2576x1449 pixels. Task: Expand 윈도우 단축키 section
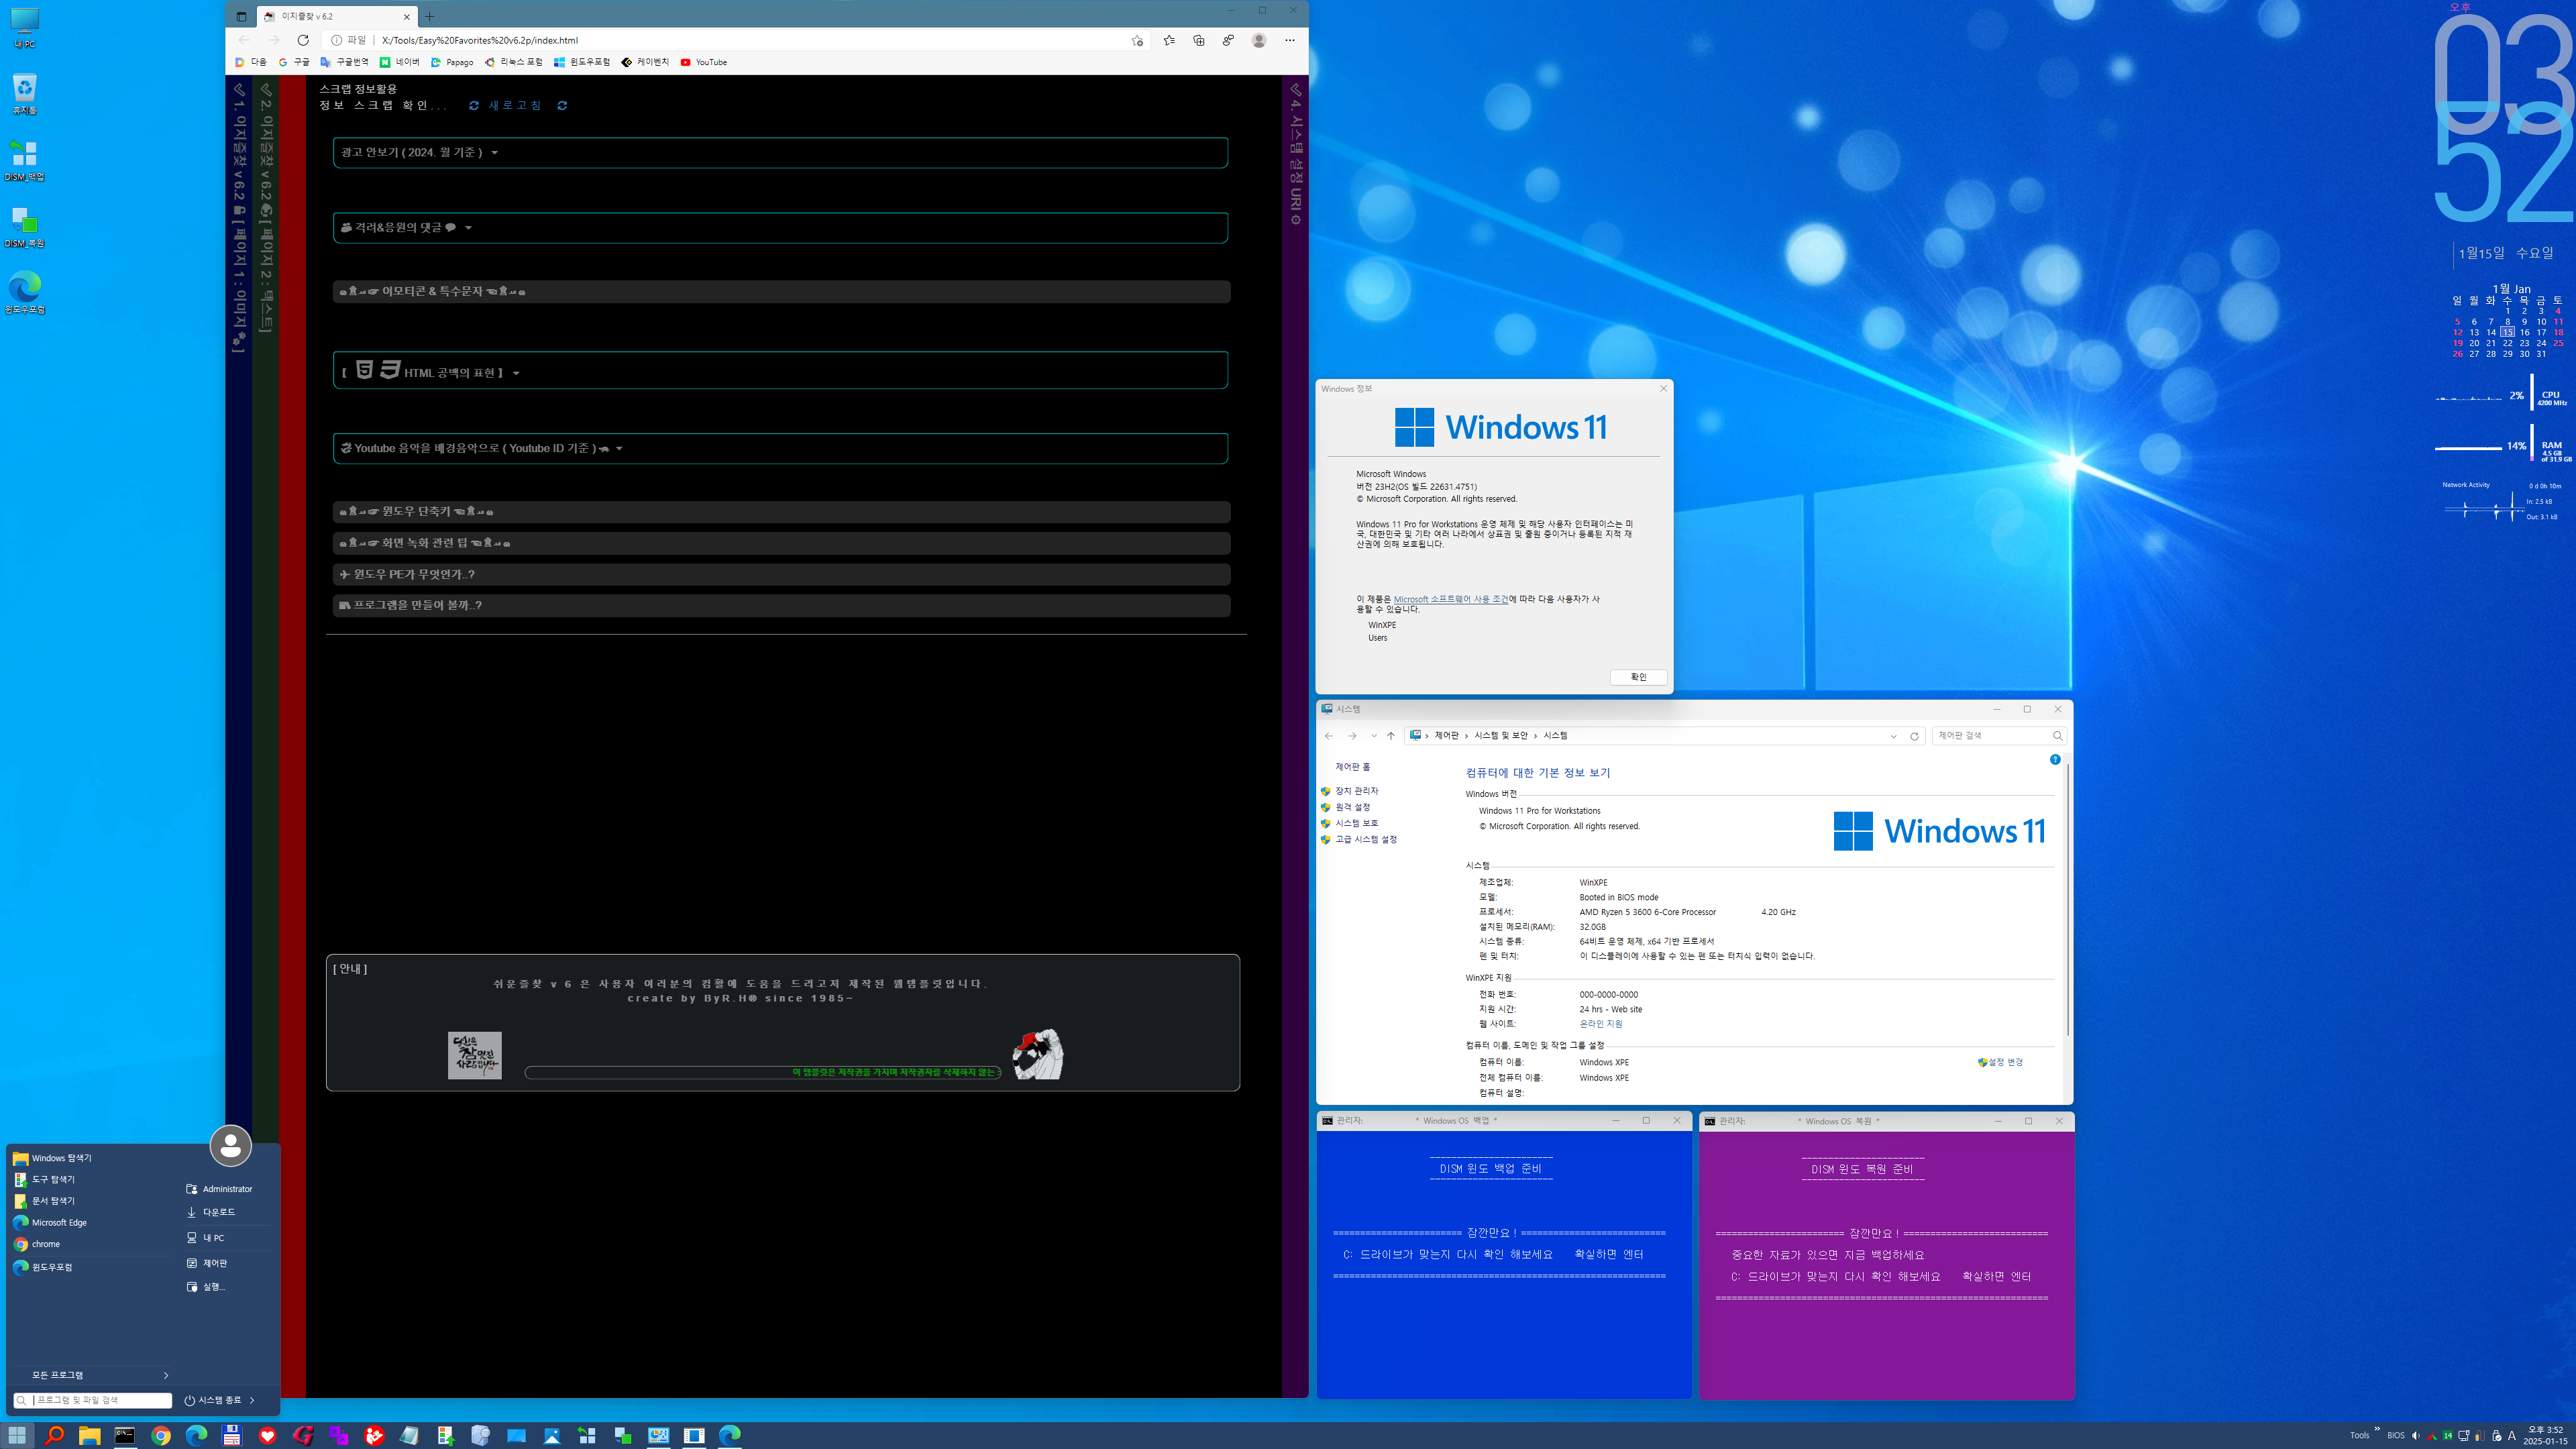(x=781, y=511)
